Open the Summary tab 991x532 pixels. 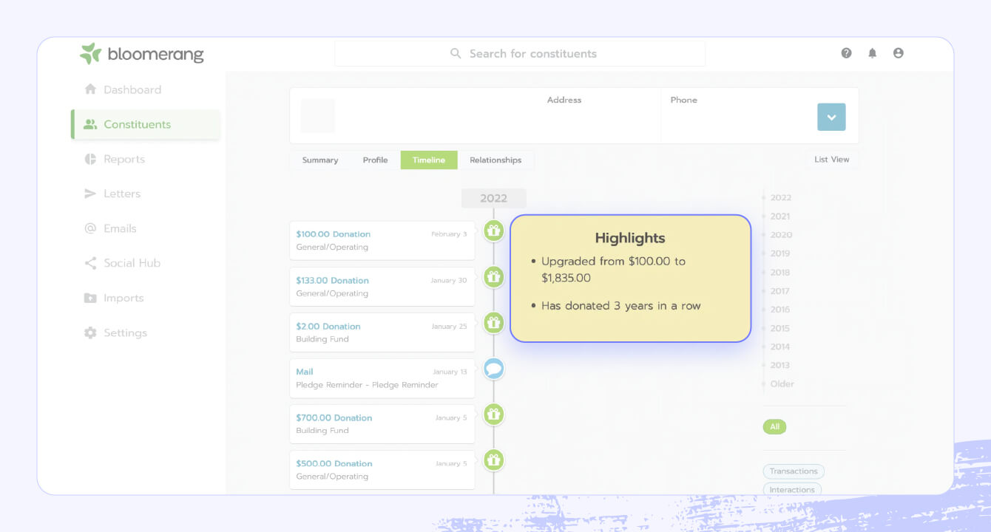(x=320, y=160)
